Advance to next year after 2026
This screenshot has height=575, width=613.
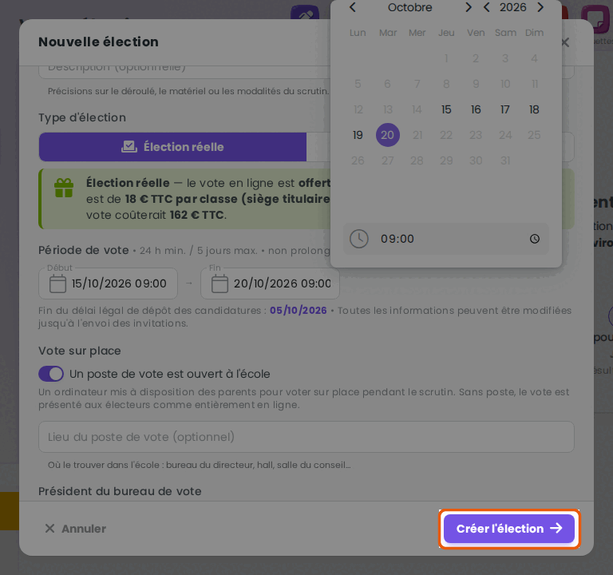tap(540, 7)
